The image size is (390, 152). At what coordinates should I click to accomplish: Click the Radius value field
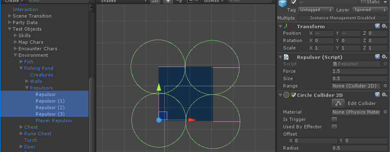360,148
